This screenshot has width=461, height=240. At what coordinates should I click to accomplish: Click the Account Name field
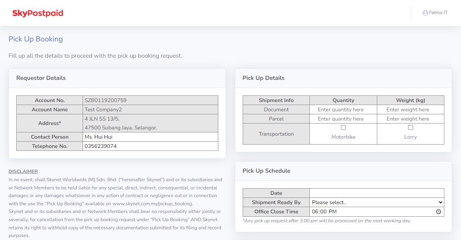click(150, 109)
